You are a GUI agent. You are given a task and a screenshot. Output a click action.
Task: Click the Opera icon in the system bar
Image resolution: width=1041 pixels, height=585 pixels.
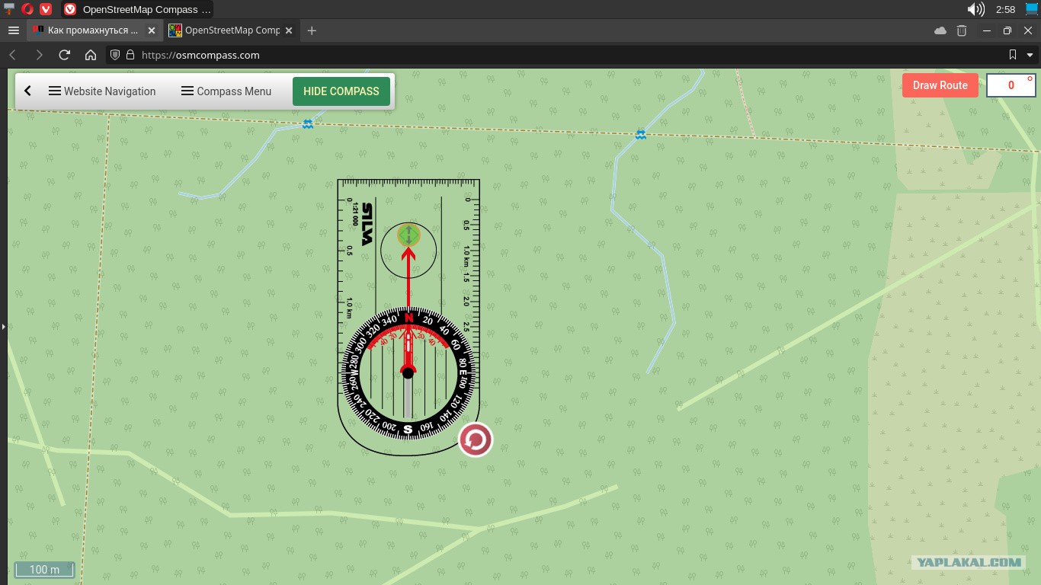click(27, 9)
